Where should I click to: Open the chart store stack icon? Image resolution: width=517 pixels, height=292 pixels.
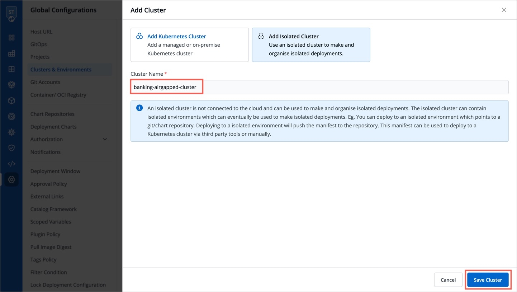point(11,85)
